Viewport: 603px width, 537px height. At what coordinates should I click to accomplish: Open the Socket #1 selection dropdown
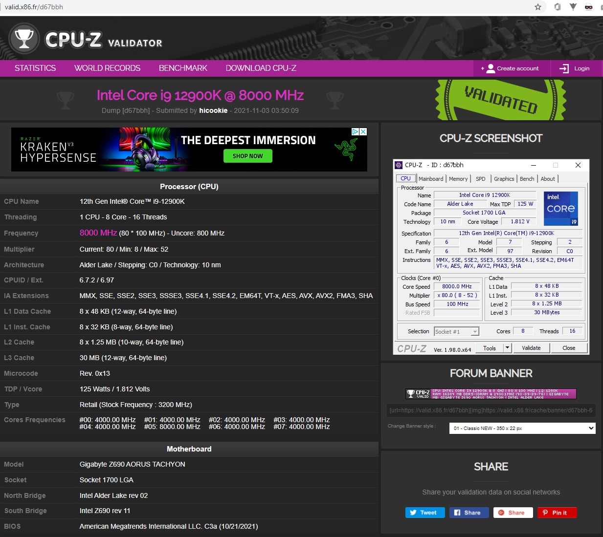click(457, 331)
